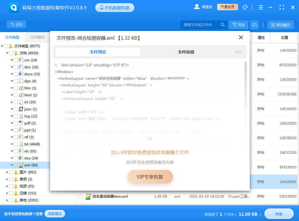This screenshot has height=221, width=299.
Task: Expand the 压缩 folder node
Action: coord(7,193)
